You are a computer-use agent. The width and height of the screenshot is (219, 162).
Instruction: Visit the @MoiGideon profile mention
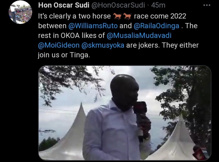tap(59, 45)
